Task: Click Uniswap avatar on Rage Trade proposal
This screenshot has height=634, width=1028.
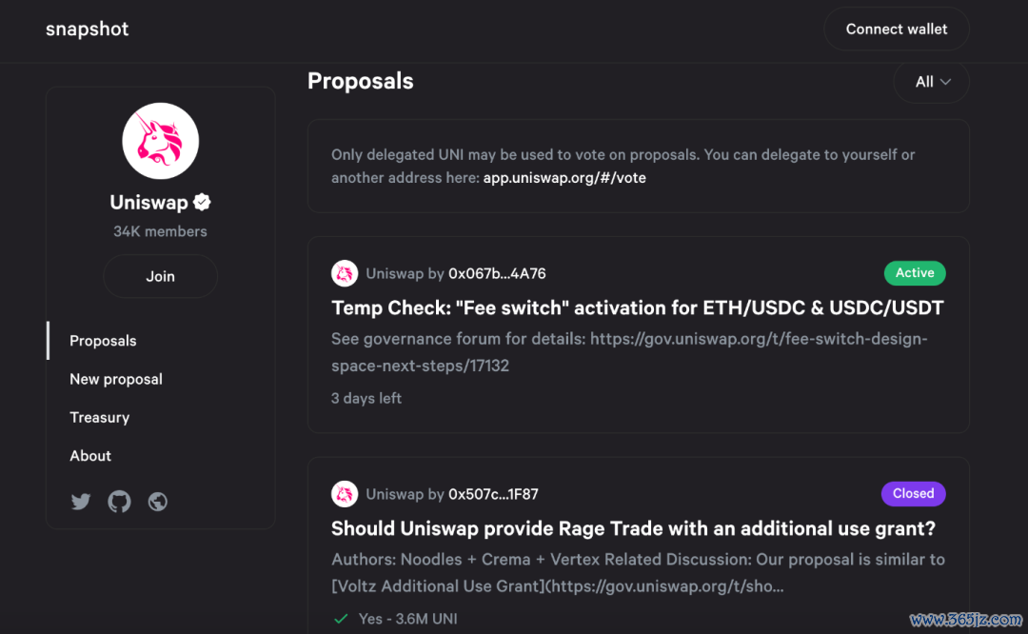Action: [x=345, y=494]
